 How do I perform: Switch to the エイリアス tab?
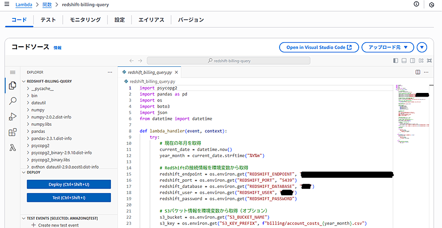[152, 20]
